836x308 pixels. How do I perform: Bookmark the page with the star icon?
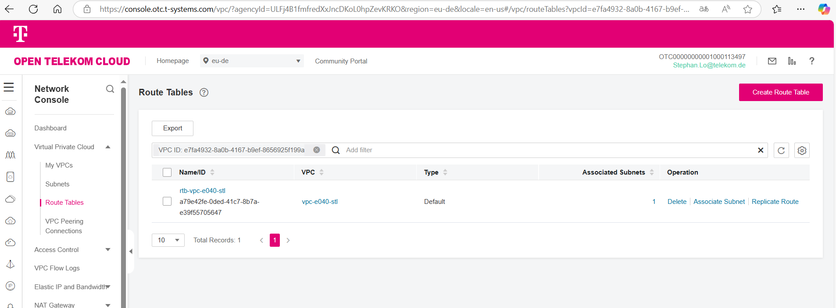(748, 9)
